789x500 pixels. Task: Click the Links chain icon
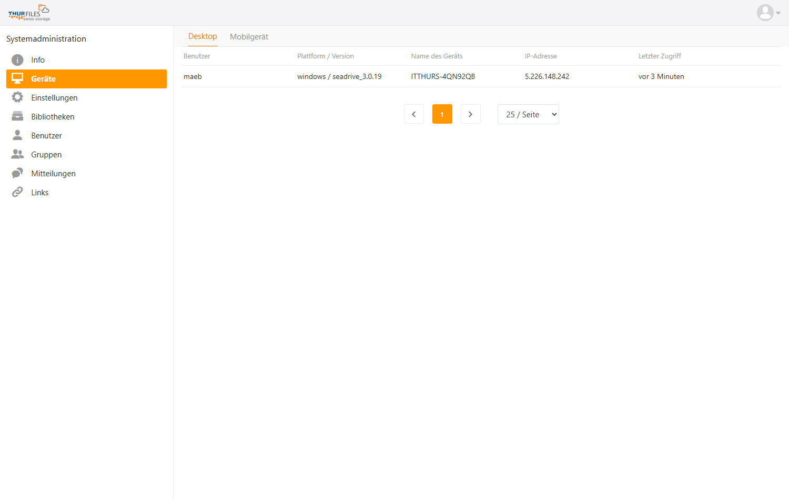[17, 192]
